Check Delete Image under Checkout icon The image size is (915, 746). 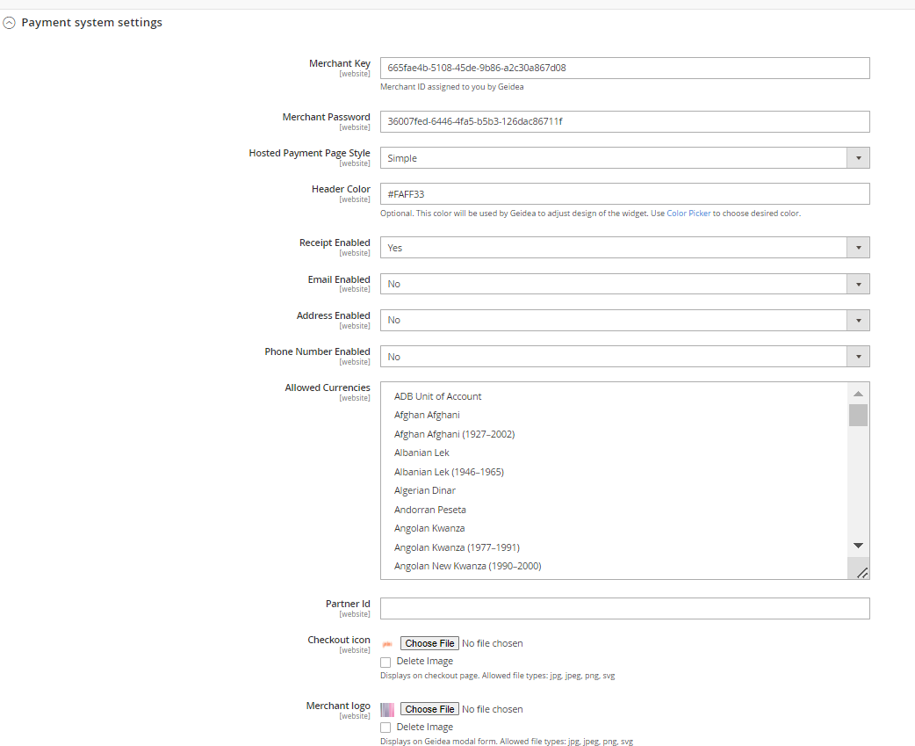385,662
